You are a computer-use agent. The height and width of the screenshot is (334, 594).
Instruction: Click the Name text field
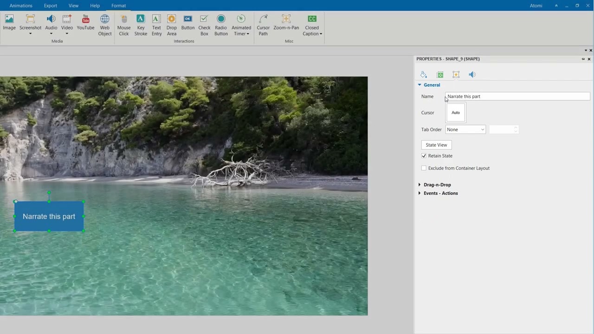(517, 96)
